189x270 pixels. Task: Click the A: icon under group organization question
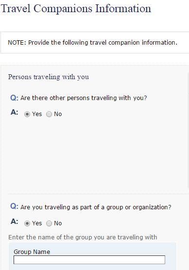pyautogui.click(x=14, y=221)
